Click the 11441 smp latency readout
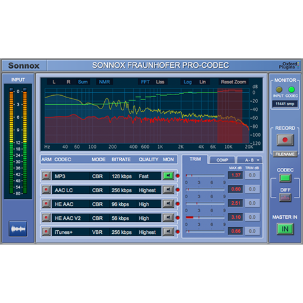 coord(285,104)
